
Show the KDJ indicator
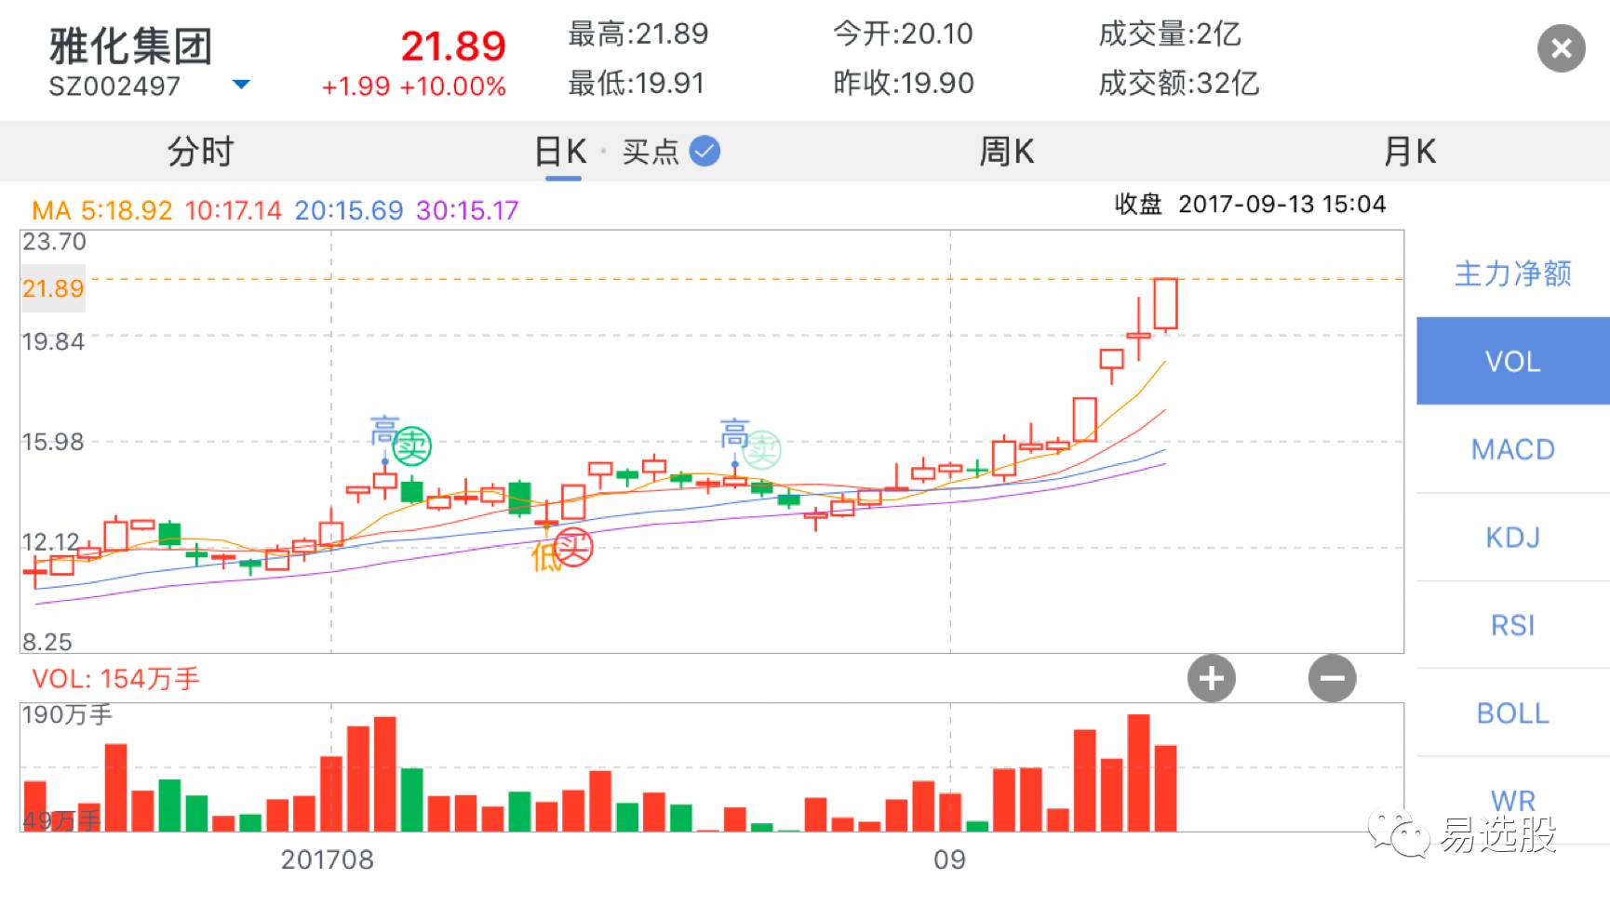pyautogui.click(x=1513, y=538)
